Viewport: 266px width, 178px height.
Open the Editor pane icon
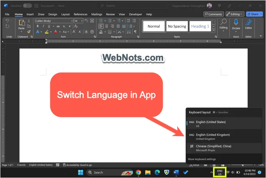point(248,22)
